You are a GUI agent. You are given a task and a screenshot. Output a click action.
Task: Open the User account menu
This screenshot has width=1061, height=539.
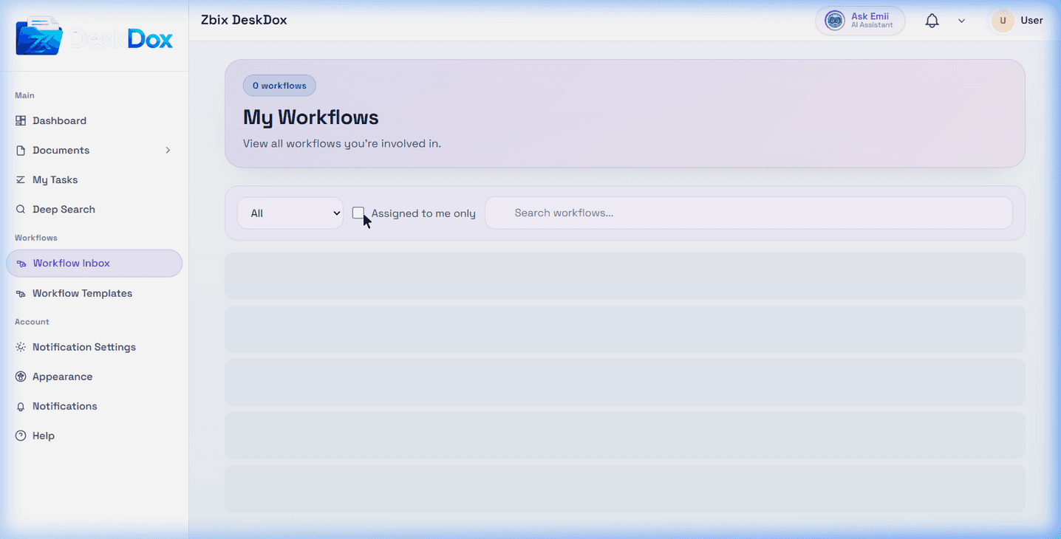pos(1018,21)
